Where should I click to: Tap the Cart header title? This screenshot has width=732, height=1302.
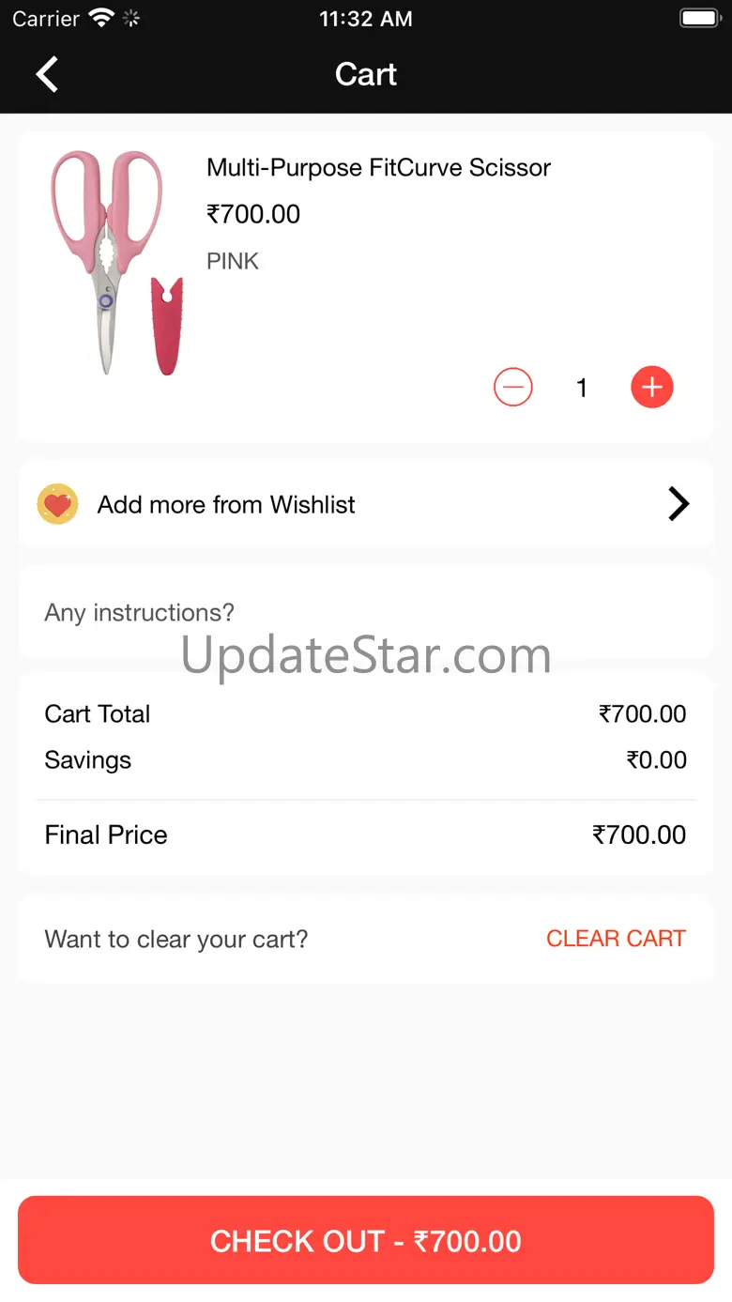click(x=366, y=74)
